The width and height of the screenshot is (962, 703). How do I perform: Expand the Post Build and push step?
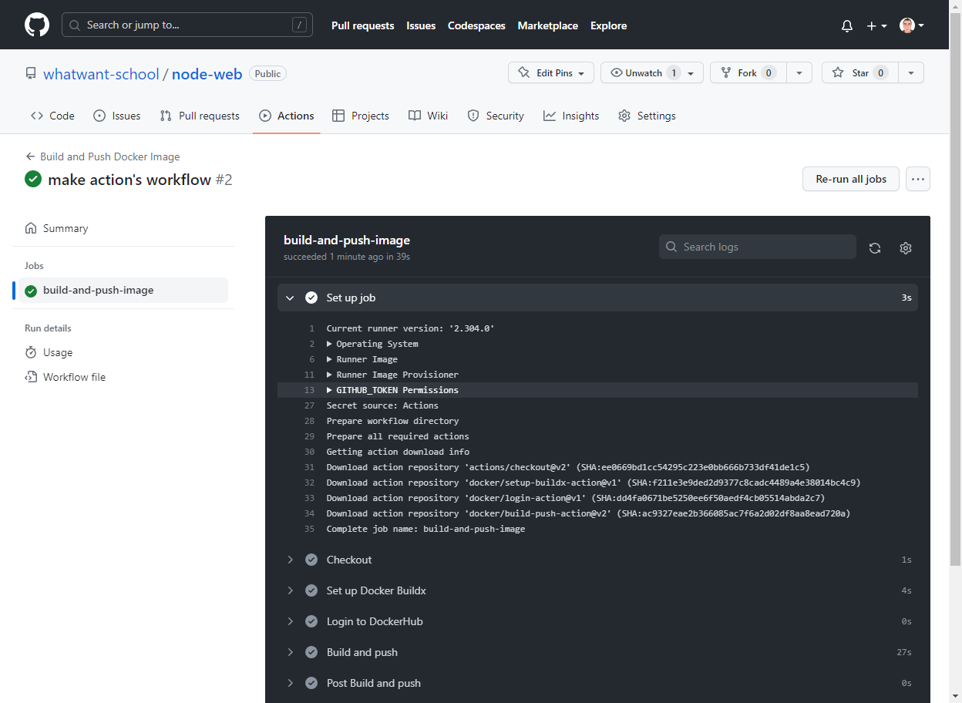coord(597,683)
